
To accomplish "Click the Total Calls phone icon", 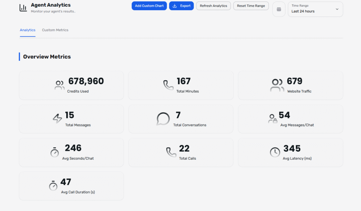I will click(171, 152).
